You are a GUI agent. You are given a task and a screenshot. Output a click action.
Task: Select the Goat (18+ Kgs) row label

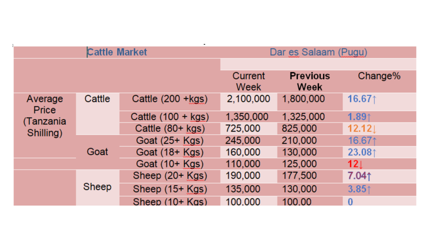coord(169,152)
